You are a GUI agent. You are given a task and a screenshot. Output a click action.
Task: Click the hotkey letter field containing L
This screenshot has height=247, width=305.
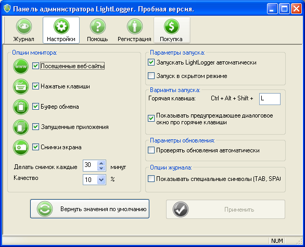click(270, 99)
